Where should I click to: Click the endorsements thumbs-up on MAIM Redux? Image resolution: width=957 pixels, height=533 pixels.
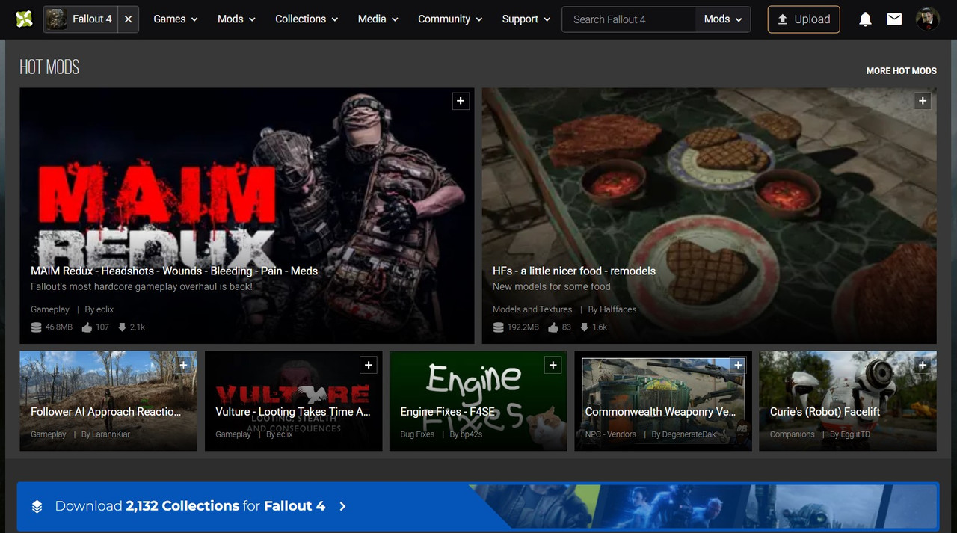click(87, 327)
